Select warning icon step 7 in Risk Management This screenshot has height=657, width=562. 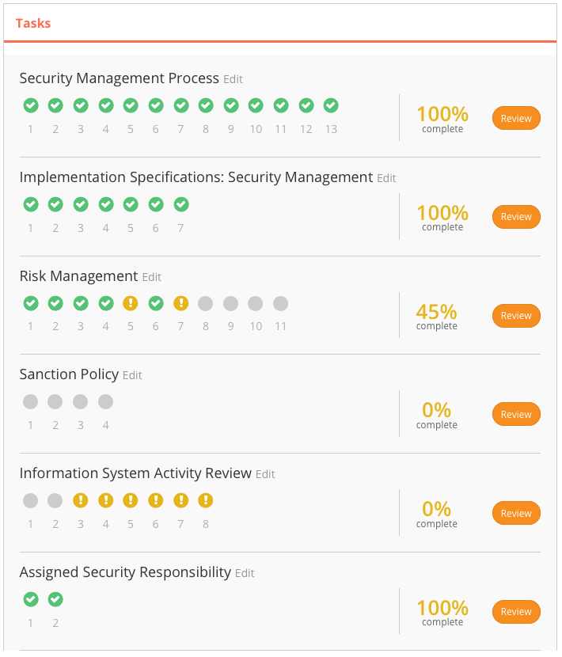point(180,303)
